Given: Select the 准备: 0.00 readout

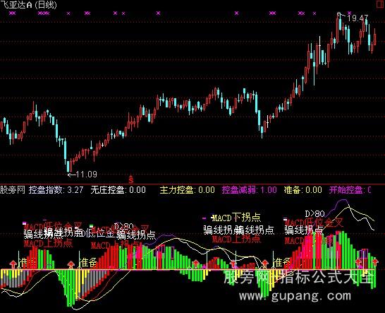Looking at the screenshot, I should [x=303, y=190].
